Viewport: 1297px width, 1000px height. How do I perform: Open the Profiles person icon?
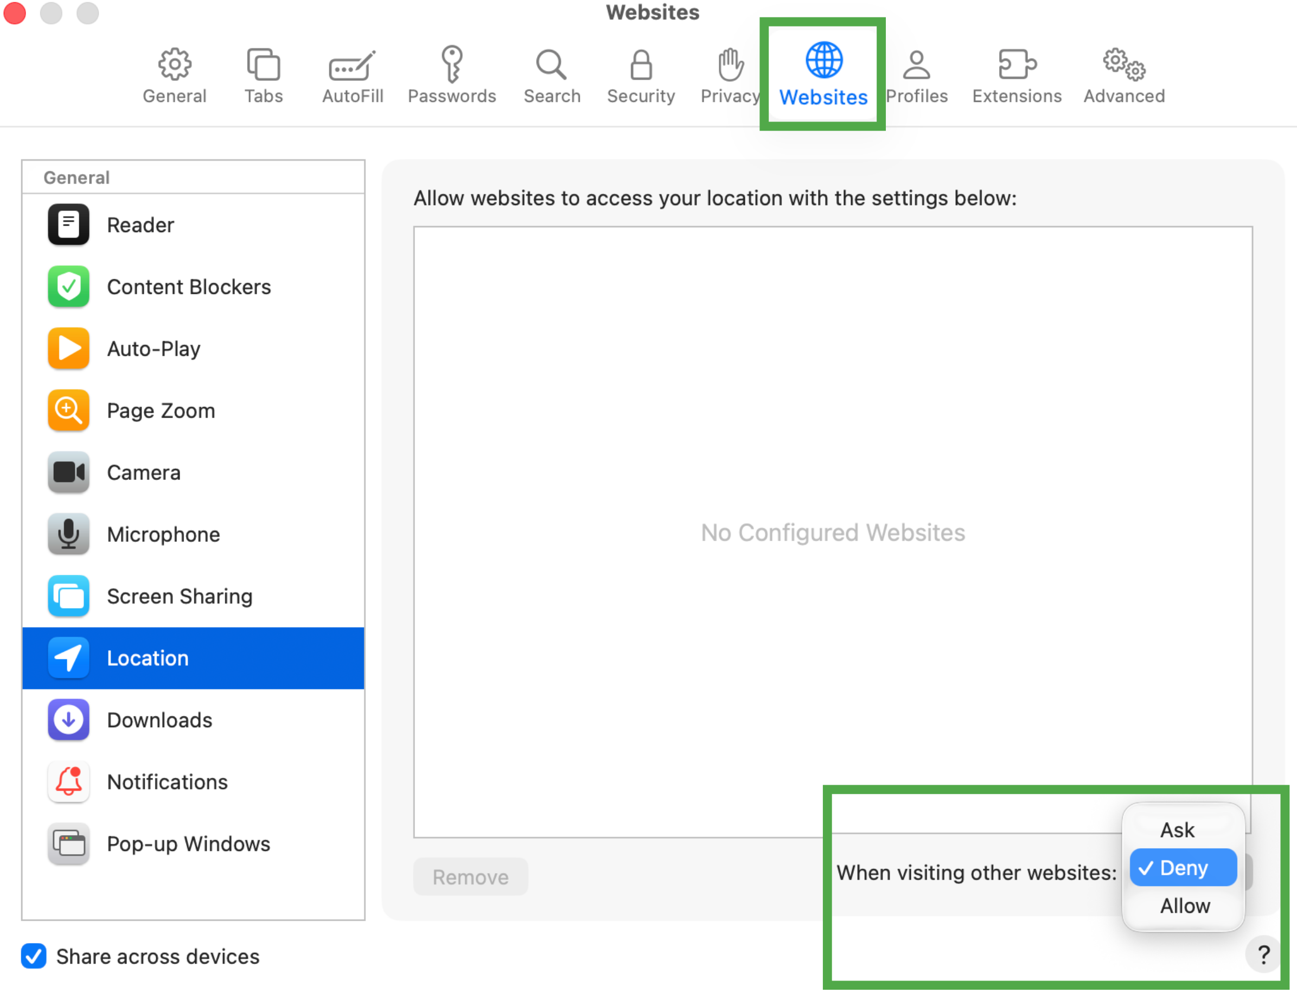tap(916, 64)
